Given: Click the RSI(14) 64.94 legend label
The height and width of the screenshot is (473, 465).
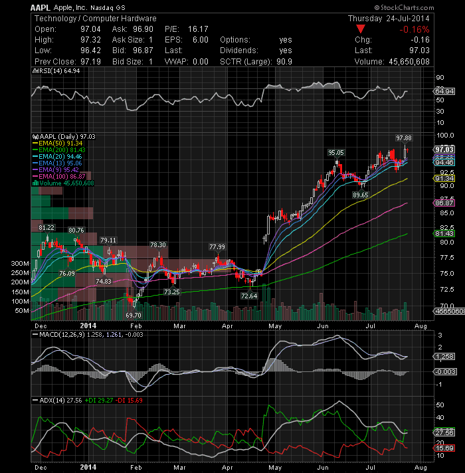Looking at the screenshot, I should [x=59, y=71].
